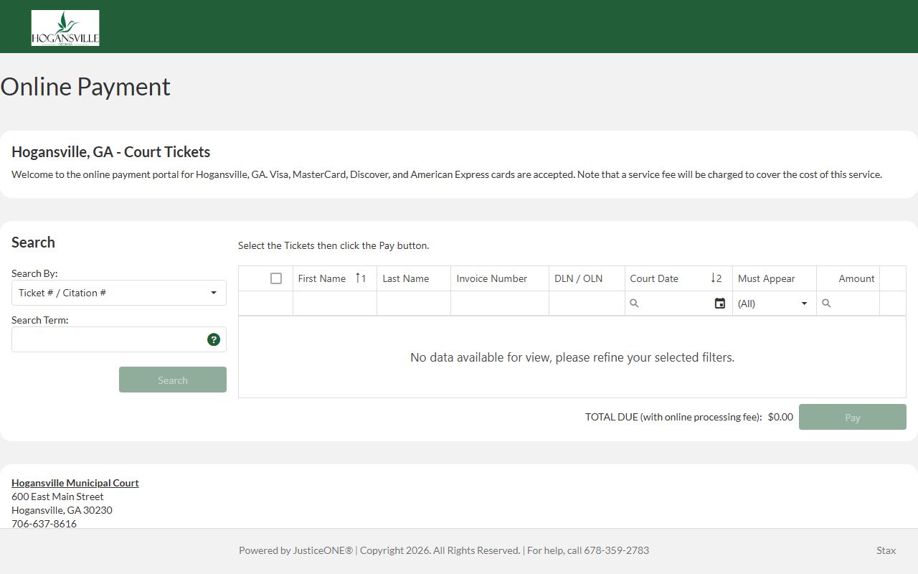This screenshot has height=574, width=918.
Task: Click the Court Date filter magnifier icon
Action: coord(634,304)
